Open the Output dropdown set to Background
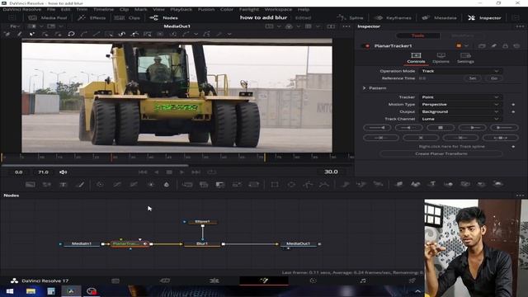Viewport: 528px width, 297px height. [x=460, y=111]
